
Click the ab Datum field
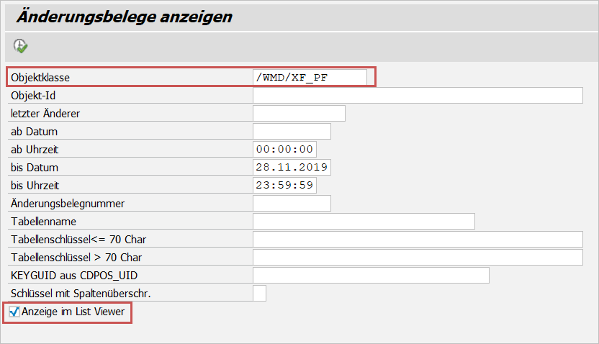pyautogui.click(x=292, y=132)
